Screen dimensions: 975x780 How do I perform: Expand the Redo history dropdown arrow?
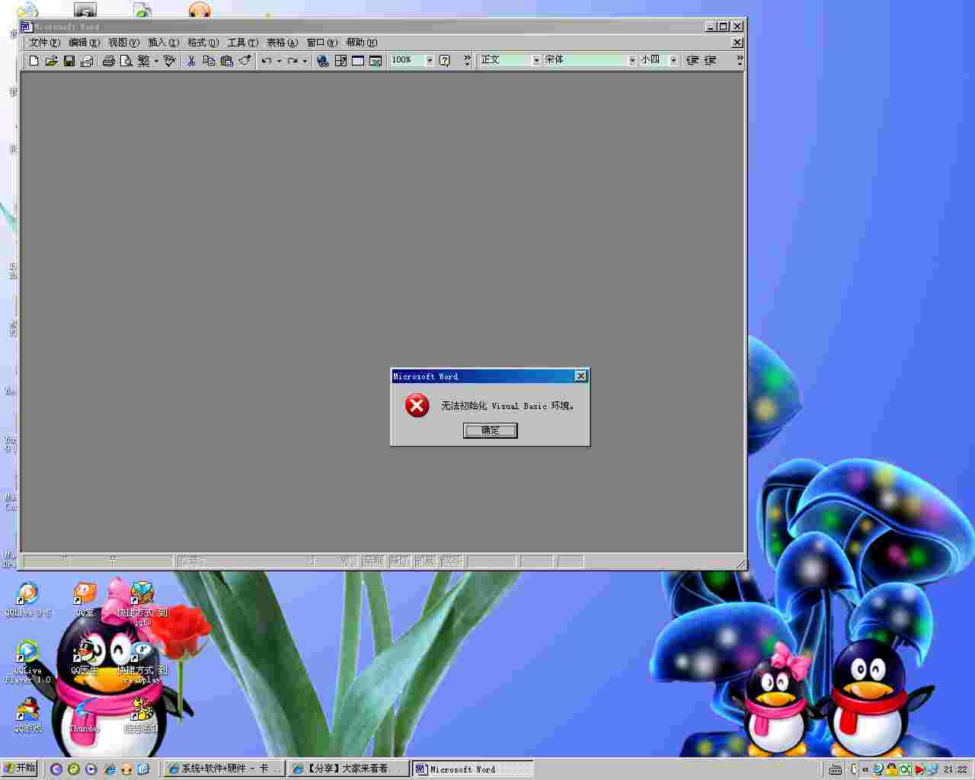[304, 61]
